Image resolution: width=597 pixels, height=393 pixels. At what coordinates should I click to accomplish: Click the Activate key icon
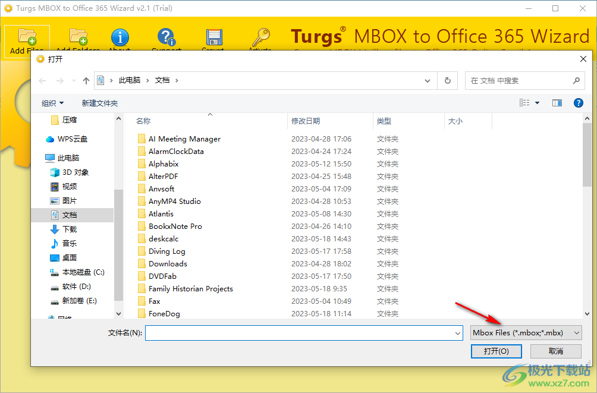(261, 37)
